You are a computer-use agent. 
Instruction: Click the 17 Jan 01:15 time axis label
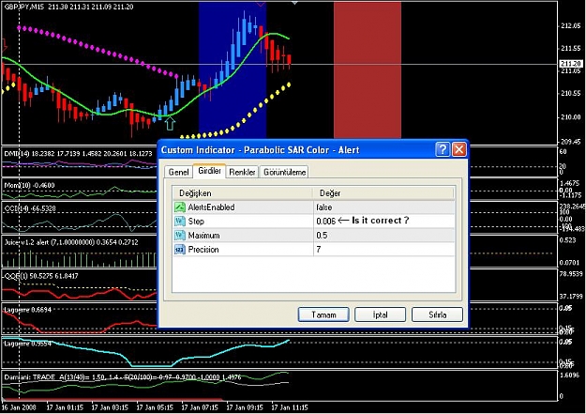click(x=65, y=407)
